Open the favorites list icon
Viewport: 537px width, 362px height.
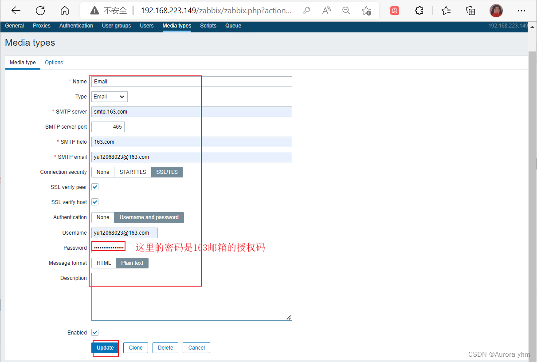pyautogui.click(x=446, y=11)
